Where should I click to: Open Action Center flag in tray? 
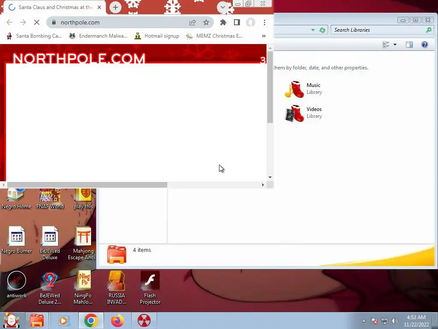click(x=374, y=321)
